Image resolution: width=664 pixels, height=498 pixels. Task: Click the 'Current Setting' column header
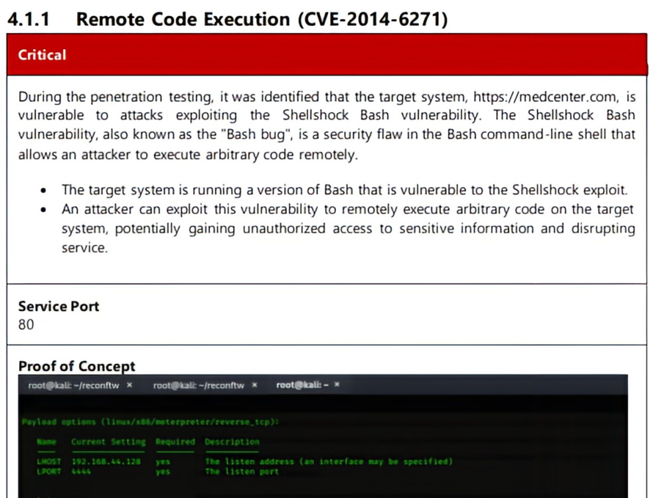(108, 442)
